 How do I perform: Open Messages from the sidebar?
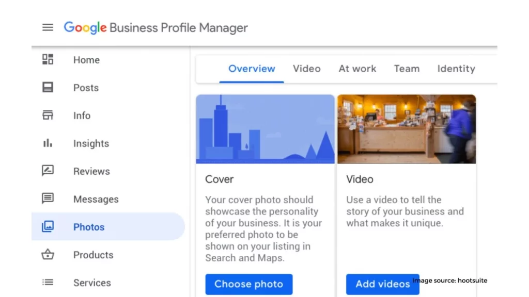point(96,200)
